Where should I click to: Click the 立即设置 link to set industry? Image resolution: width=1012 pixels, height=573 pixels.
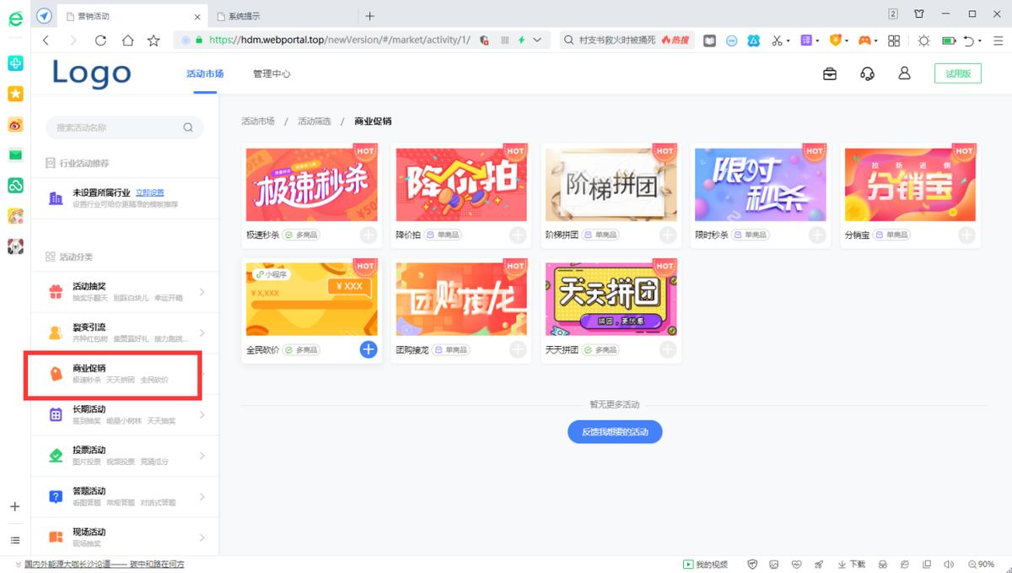click(150, 192)
